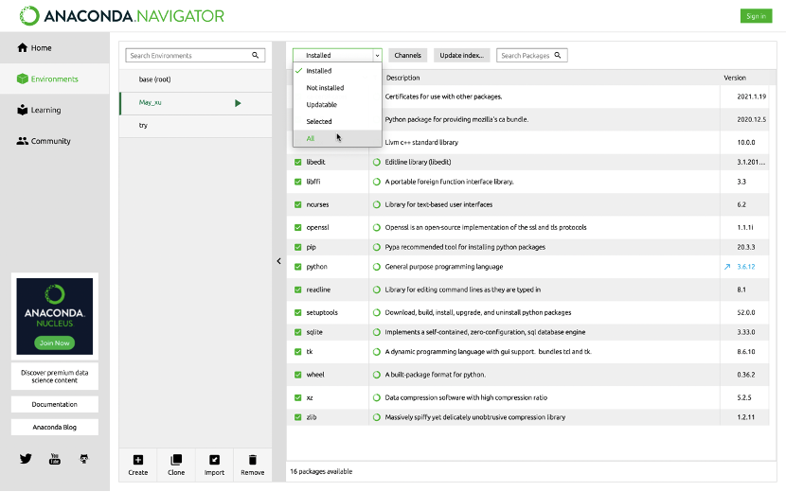Click the sqlite status circle icon

point(377,332)
